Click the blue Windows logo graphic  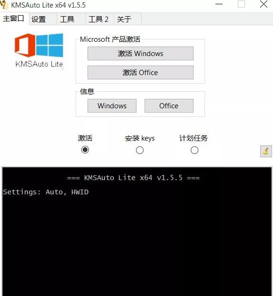(49, 45)
